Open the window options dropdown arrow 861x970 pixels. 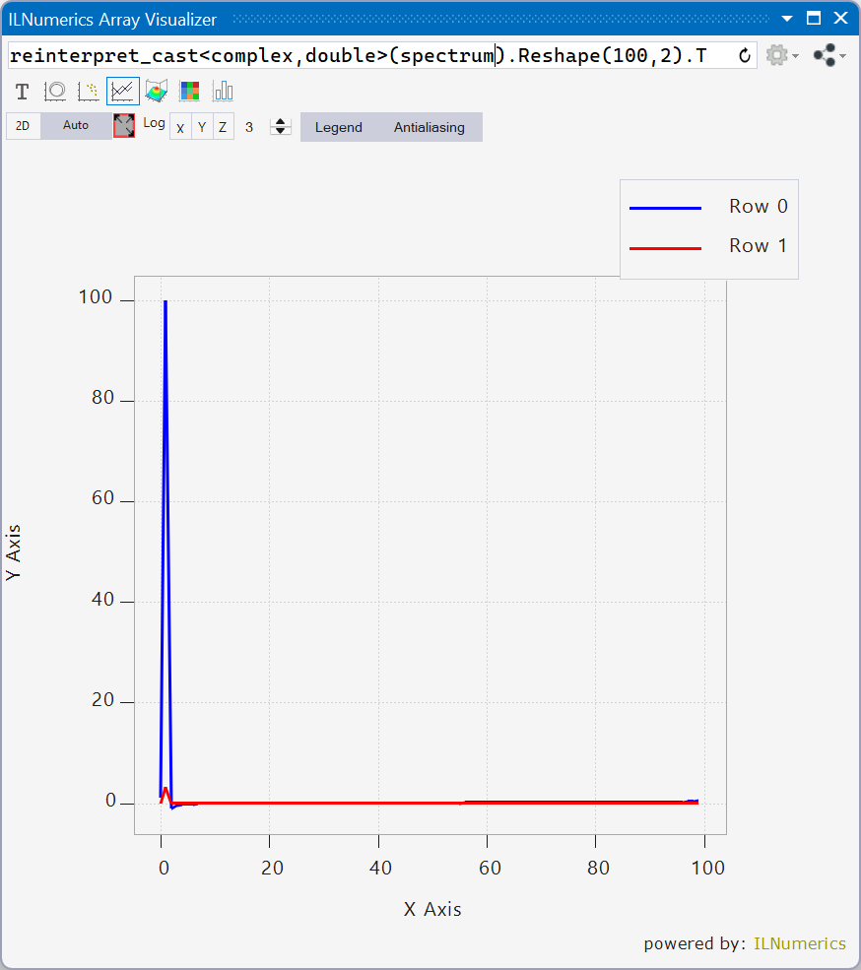pos(787,19)
